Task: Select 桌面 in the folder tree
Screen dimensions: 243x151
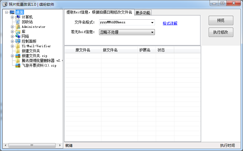Action: pos(20,12)
